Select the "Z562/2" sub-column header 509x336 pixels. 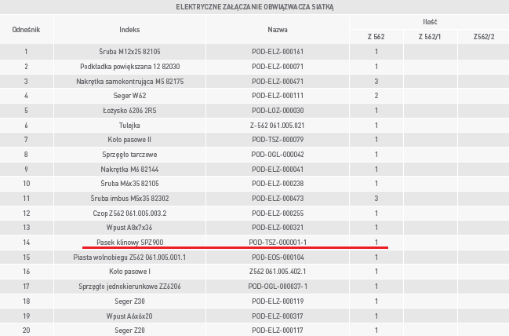[483, 37]
